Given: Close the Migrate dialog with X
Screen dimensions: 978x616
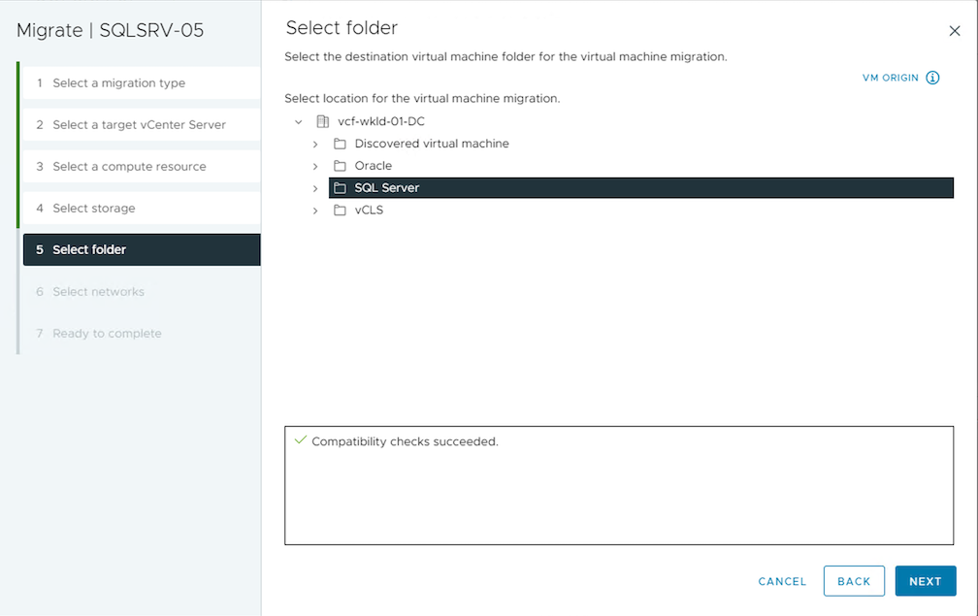Looking at the screenshot, I should tap(955, 31).
